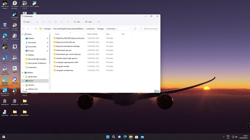The height and width of the screenshot is (140, 250).
Task: Click the Refresh button in address bar
Action: click(x=135, y=29)
